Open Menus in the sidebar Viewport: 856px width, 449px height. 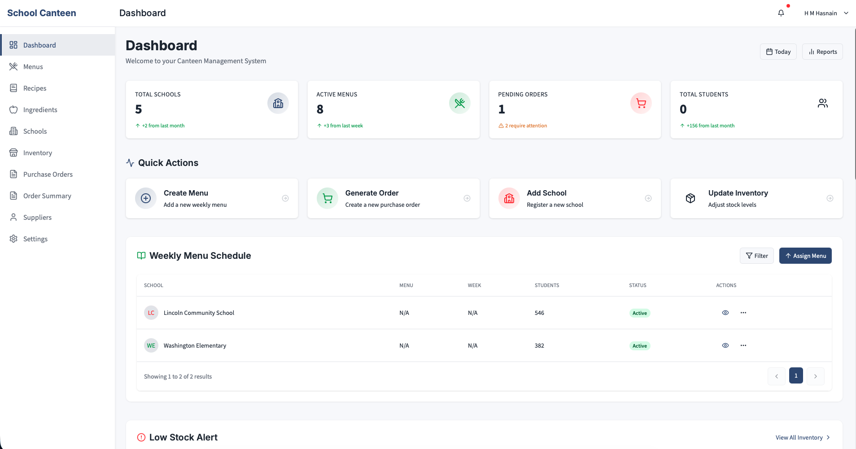(57, 66)
